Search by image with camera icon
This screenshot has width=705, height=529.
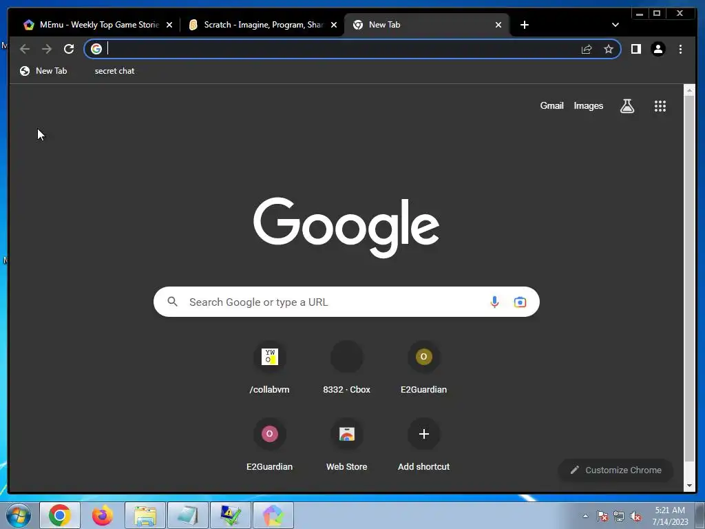pos(520,302)
